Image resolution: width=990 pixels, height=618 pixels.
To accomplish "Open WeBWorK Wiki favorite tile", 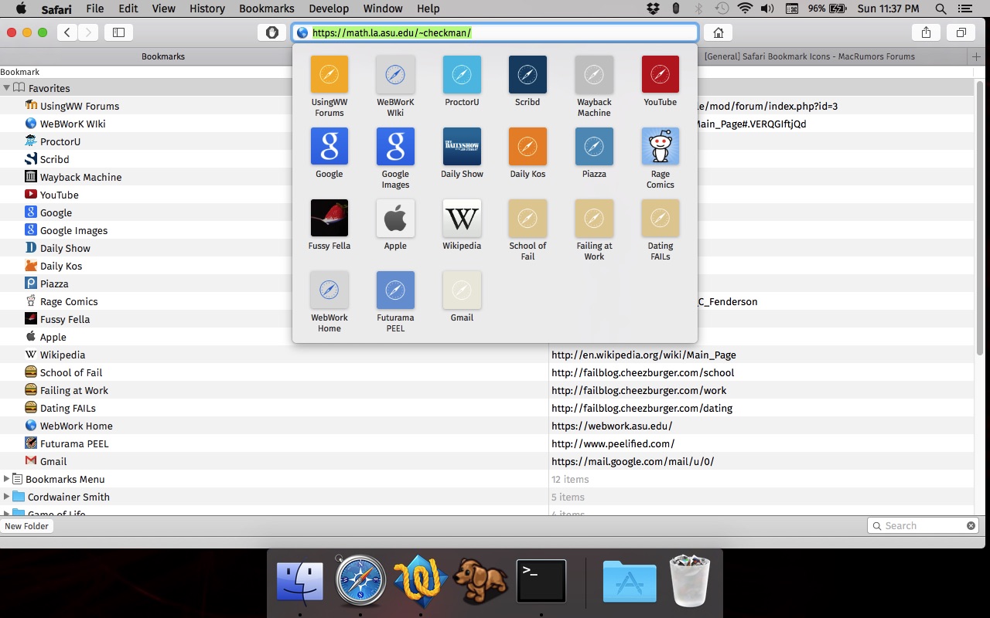I will [395, 75].
